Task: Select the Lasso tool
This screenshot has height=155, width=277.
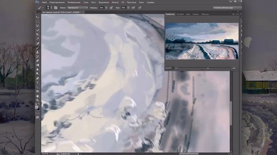Action: tap(38, 26)
